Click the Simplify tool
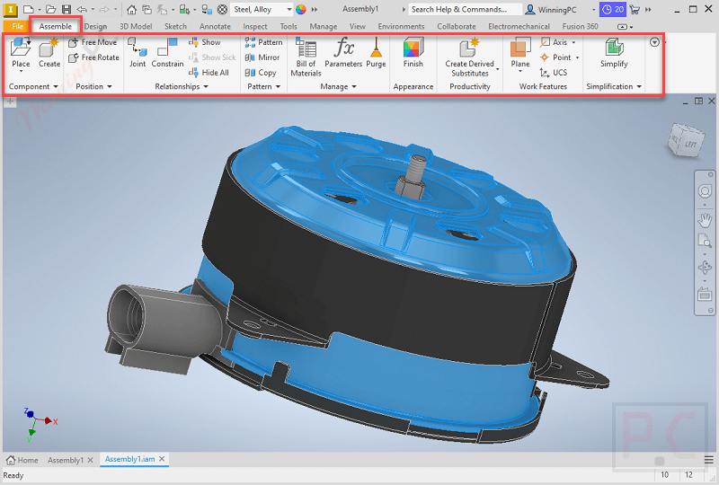This screenshot has width=719, height=485. 614,53
